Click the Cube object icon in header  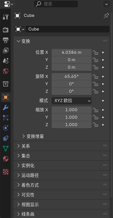tap(17, 16)
